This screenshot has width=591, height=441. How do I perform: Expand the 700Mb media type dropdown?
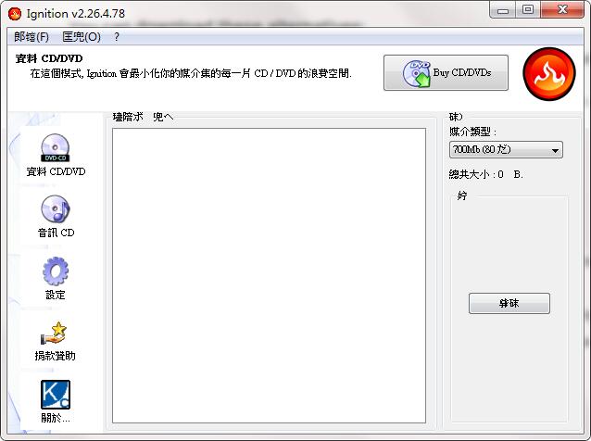pyautogui.click(x=506, y=150)
